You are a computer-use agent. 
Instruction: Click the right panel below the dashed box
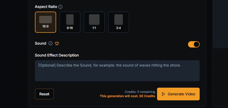(220, 78)
